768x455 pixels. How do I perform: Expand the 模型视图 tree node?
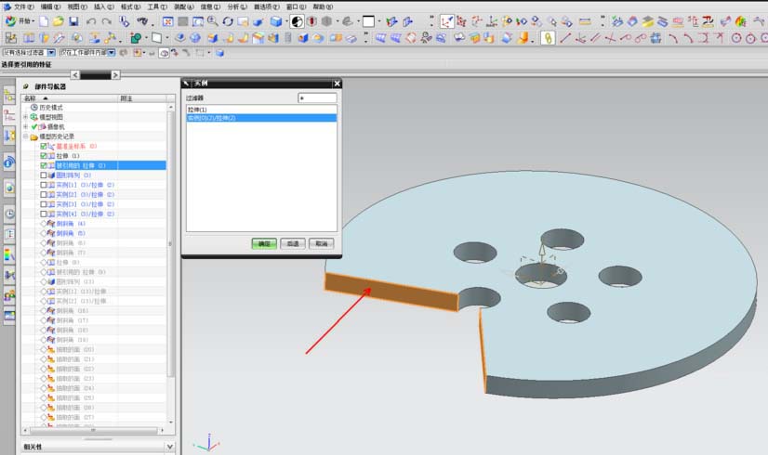point(26,117)
